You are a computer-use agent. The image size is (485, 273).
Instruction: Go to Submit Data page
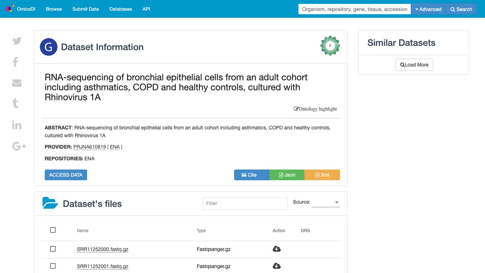pyautogui.click(x=86, y=9)
